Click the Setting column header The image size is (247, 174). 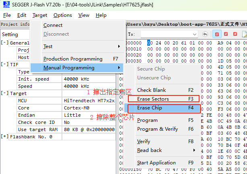pos(10,34)
